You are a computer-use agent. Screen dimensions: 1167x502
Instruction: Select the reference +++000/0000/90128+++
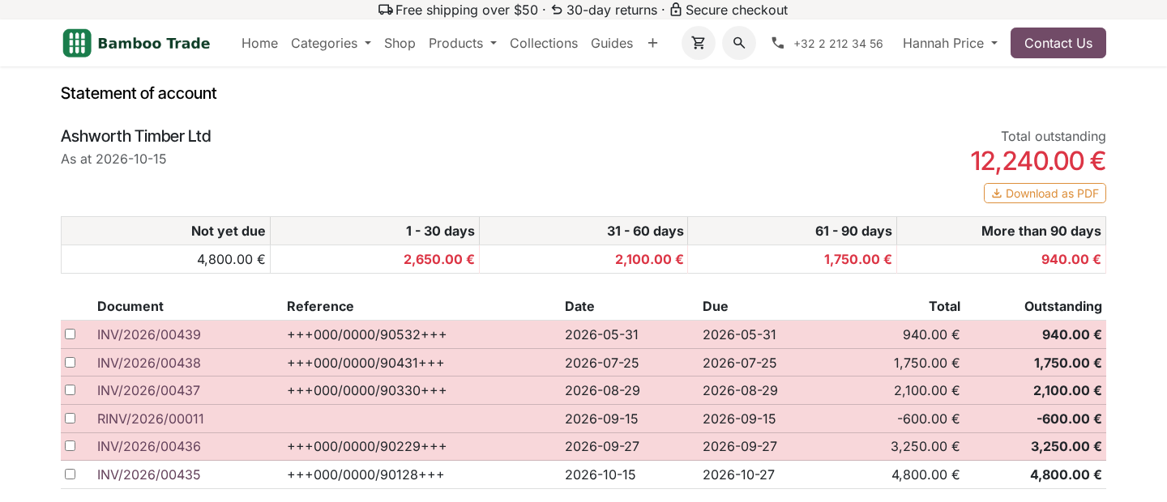(365, 474)
